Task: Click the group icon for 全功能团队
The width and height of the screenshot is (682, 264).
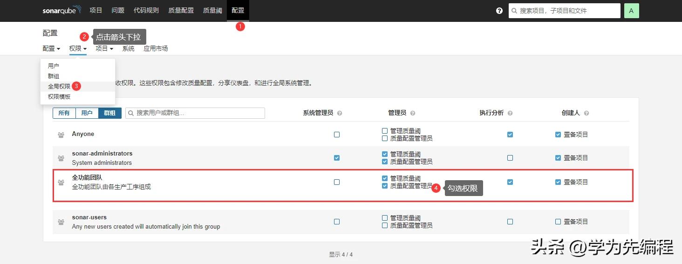Action: (61, 183)
